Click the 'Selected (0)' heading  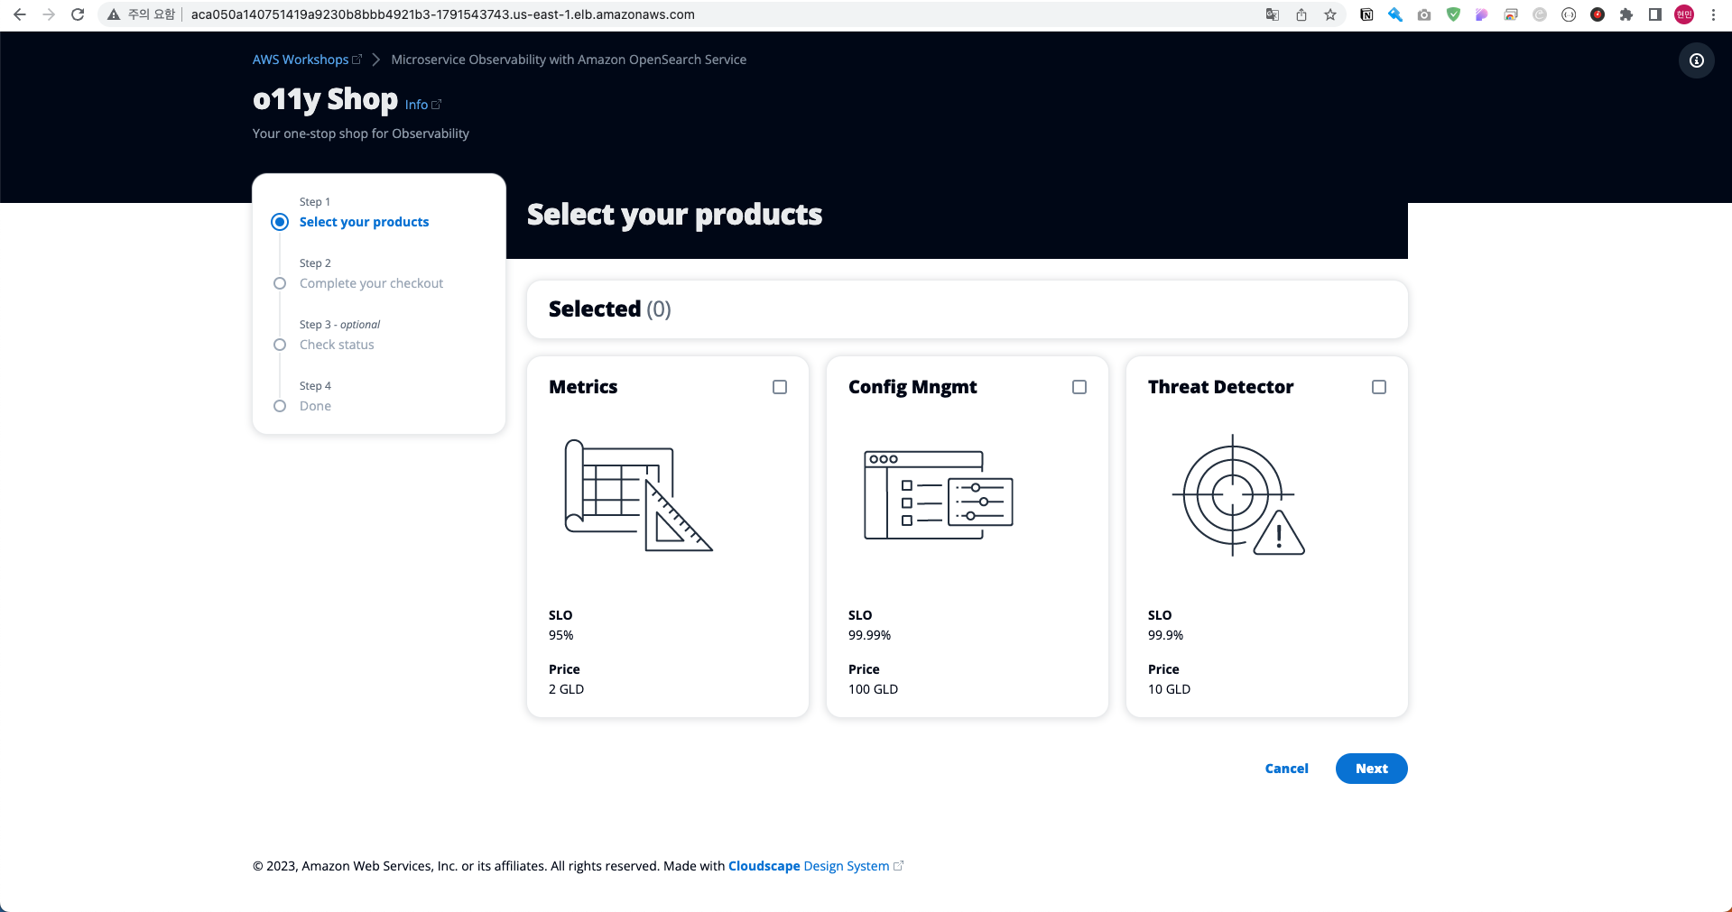610,309
